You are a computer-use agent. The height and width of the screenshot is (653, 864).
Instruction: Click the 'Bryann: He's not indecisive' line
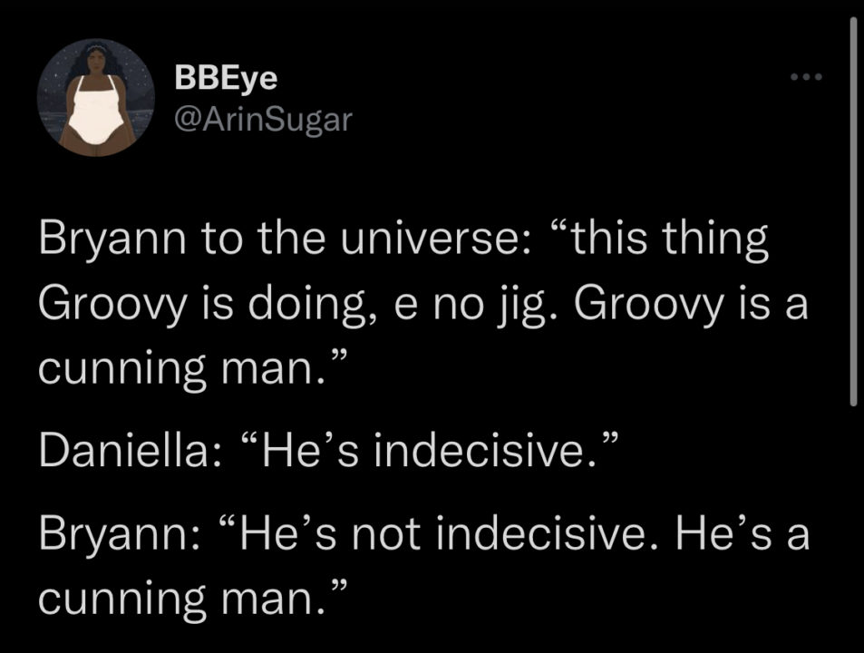pyautogui.click(x=423, y=535)
